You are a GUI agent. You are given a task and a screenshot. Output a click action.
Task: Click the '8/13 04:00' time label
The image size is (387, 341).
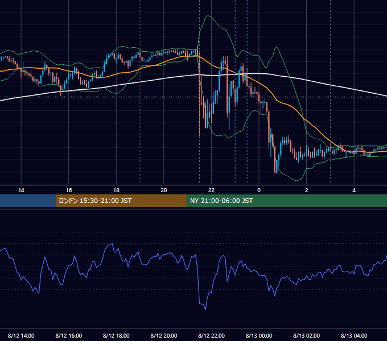[x=354, y=335]
